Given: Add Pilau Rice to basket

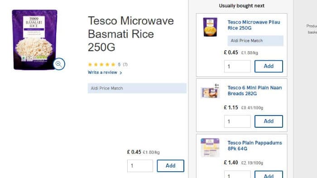Looking at the screenshot, I should click(269, 66).
